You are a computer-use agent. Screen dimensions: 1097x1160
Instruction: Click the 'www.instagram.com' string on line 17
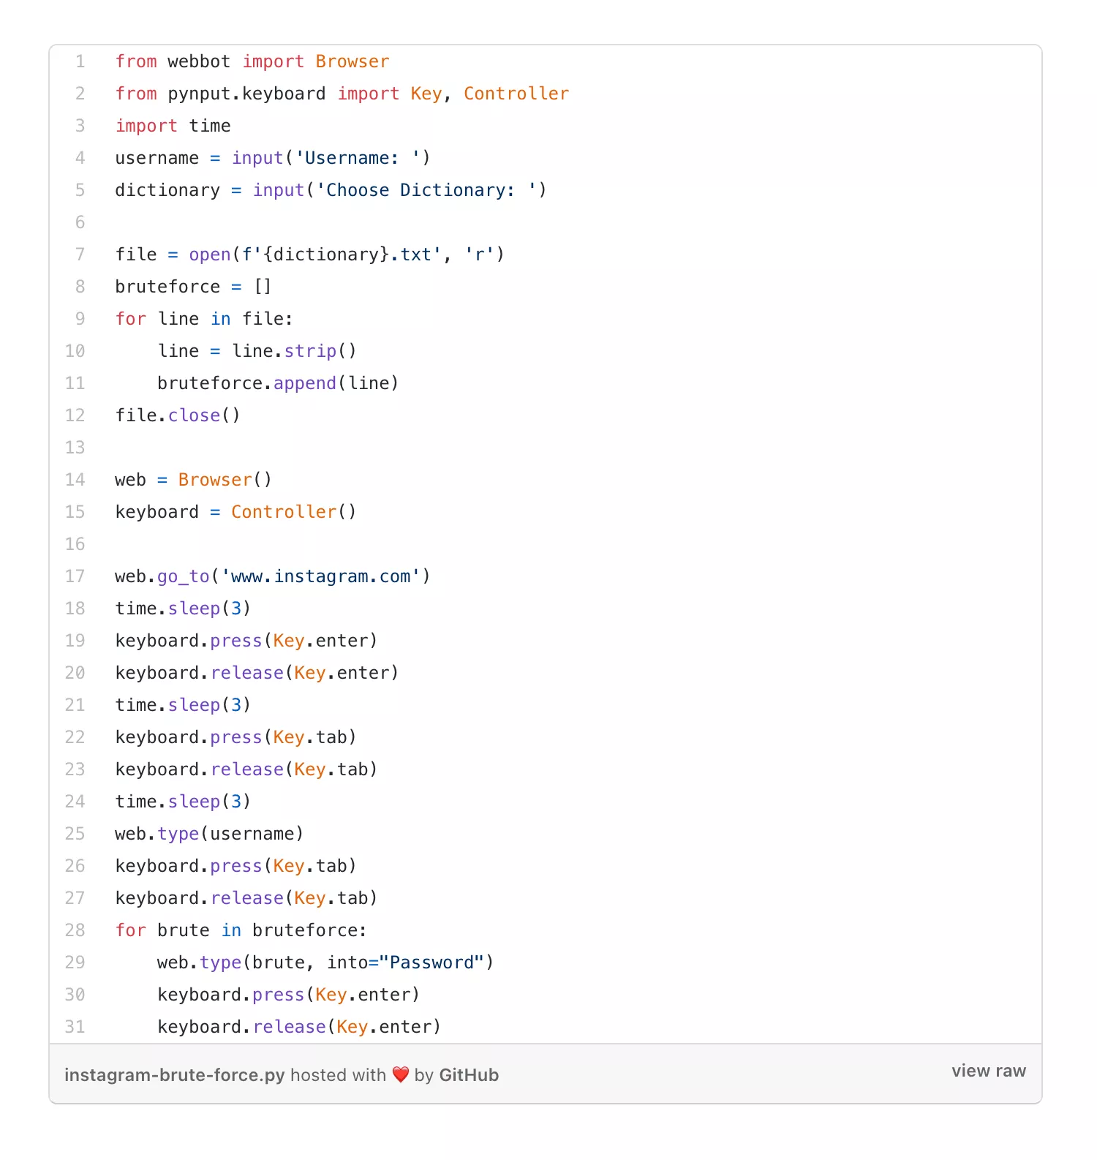(x=321, y=576)
